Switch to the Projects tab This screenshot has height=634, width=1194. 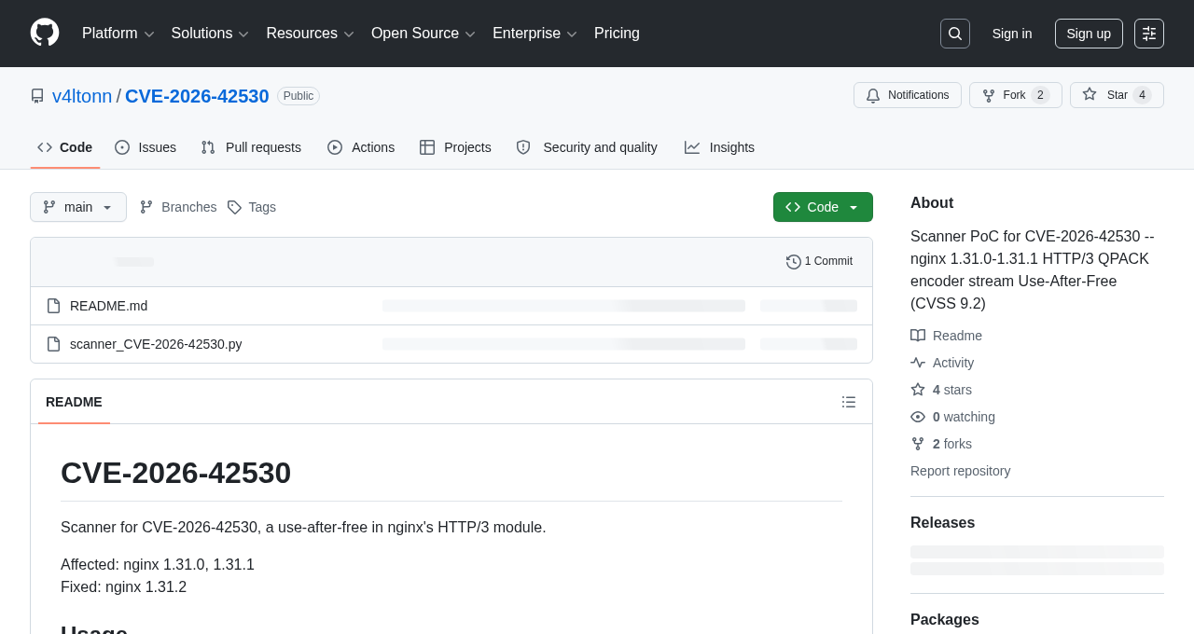tap(455, 147)
